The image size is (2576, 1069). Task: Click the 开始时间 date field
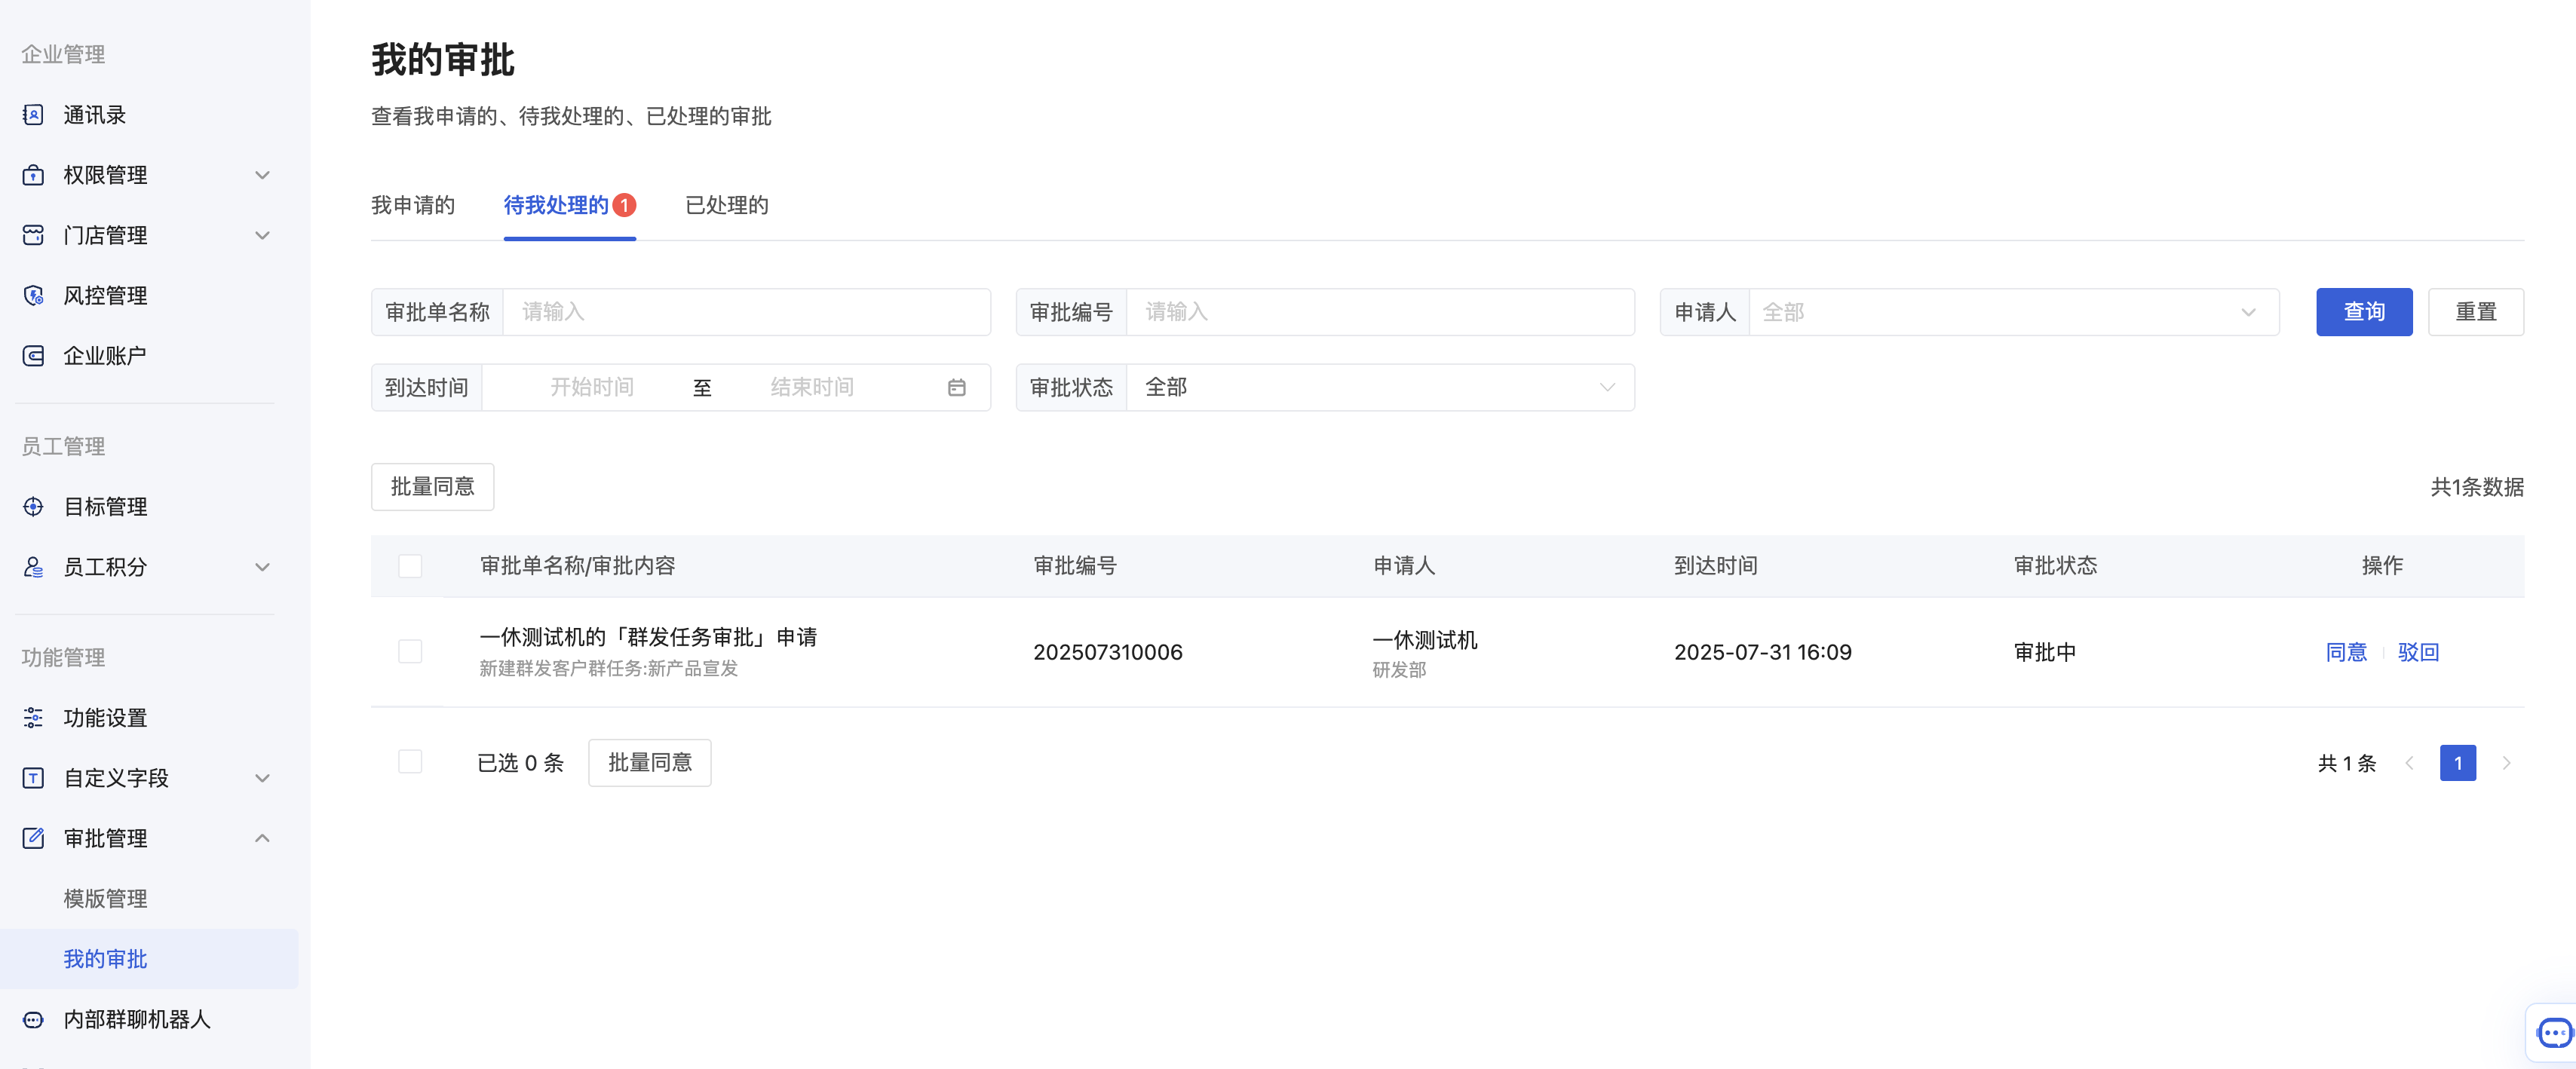tap(592, 387)
